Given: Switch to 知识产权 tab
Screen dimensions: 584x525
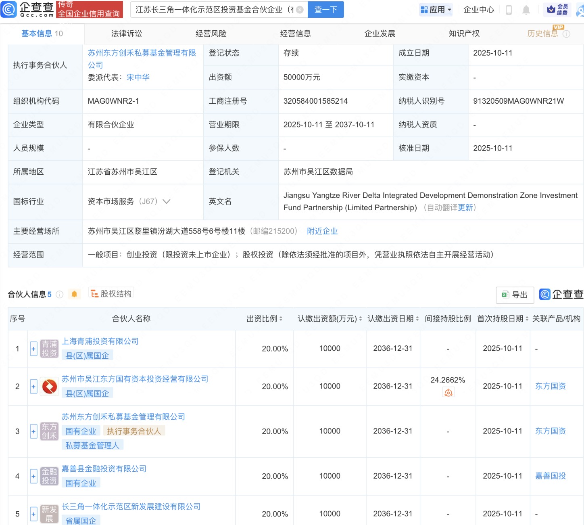Looking at the screenshot, I should point(464,33).
